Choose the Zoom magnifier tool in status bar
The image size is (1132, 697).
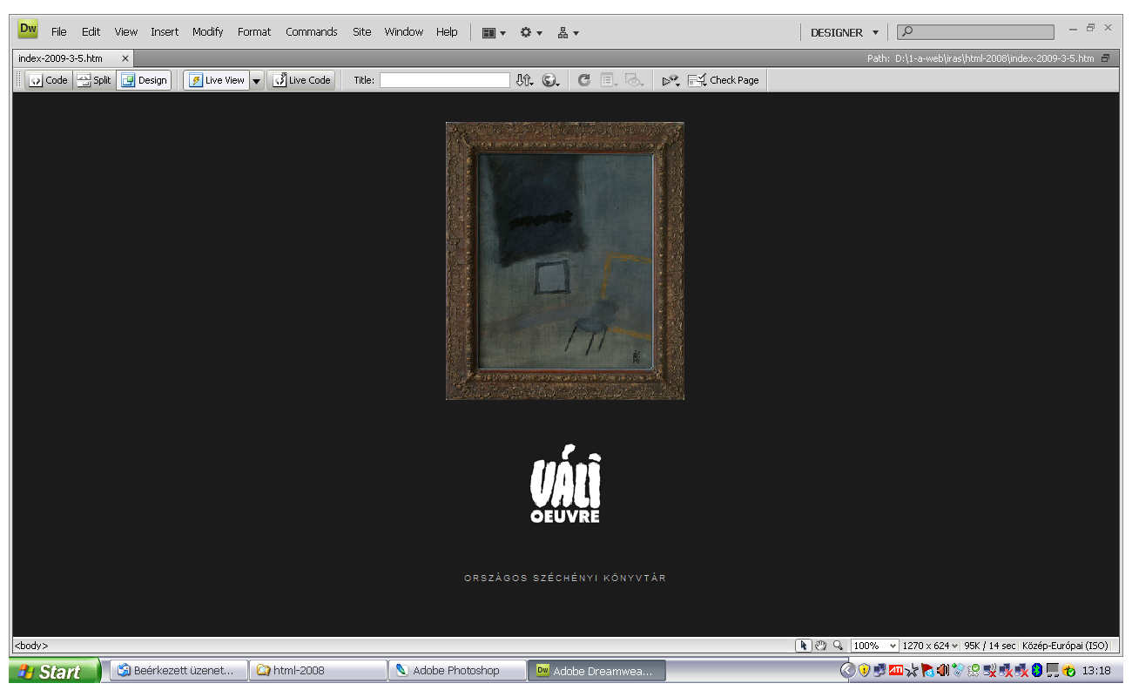(x=838, y=646)
